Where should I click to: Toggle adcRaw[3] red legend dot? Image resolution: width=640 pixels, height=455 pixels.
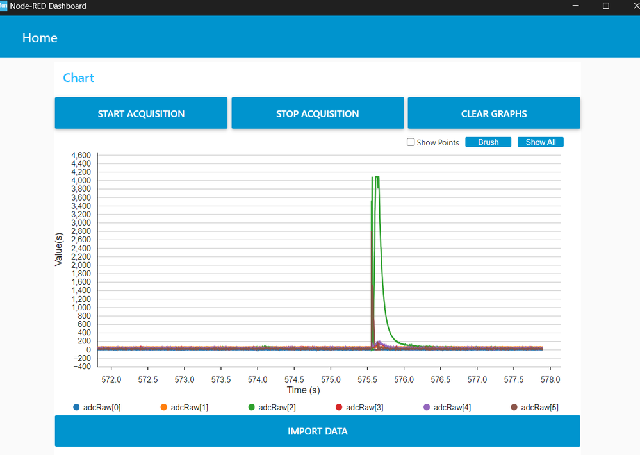(x=339, y=407)
